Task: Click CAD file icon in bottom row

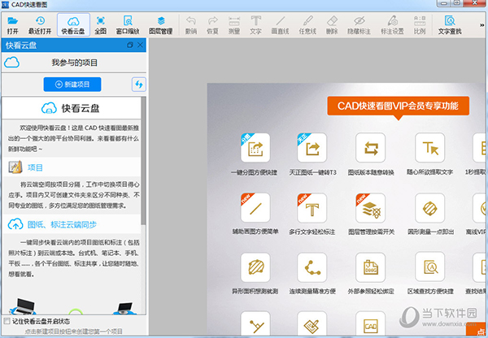Action: click(x=370, y=323)
